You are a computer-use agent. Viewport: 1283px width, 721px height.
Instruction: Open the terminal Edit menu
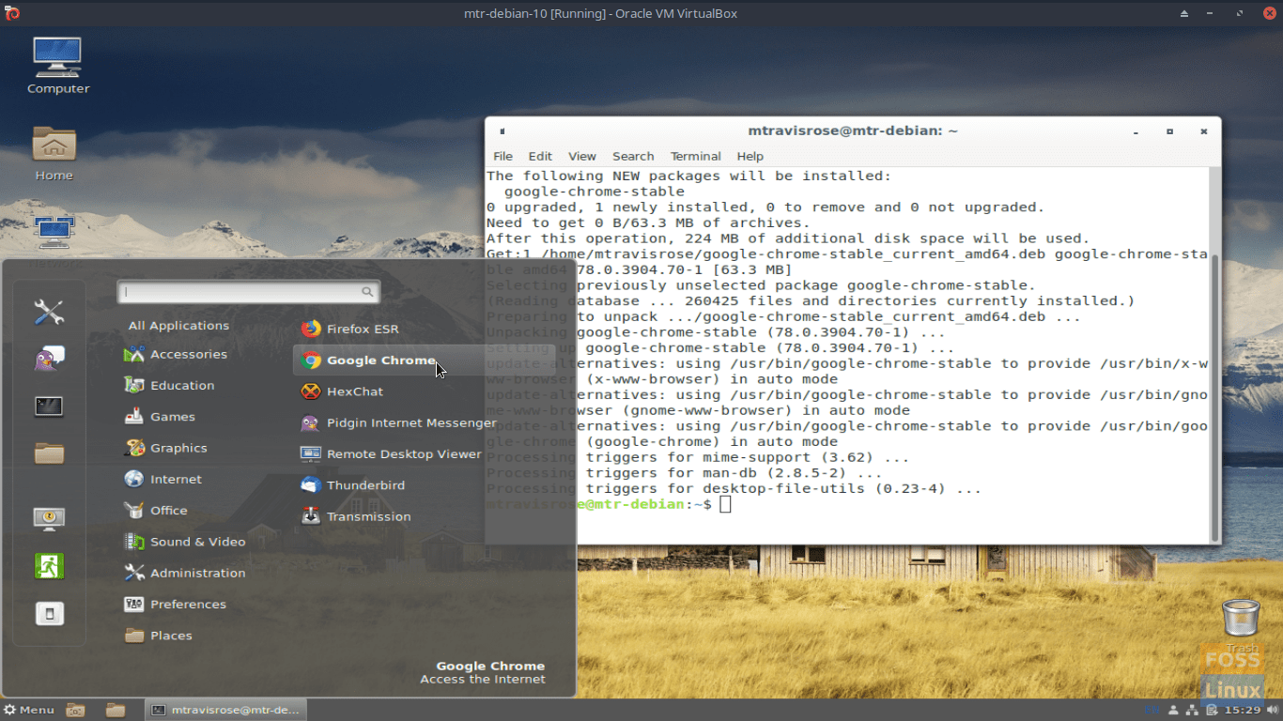click(x=540, y=157)
